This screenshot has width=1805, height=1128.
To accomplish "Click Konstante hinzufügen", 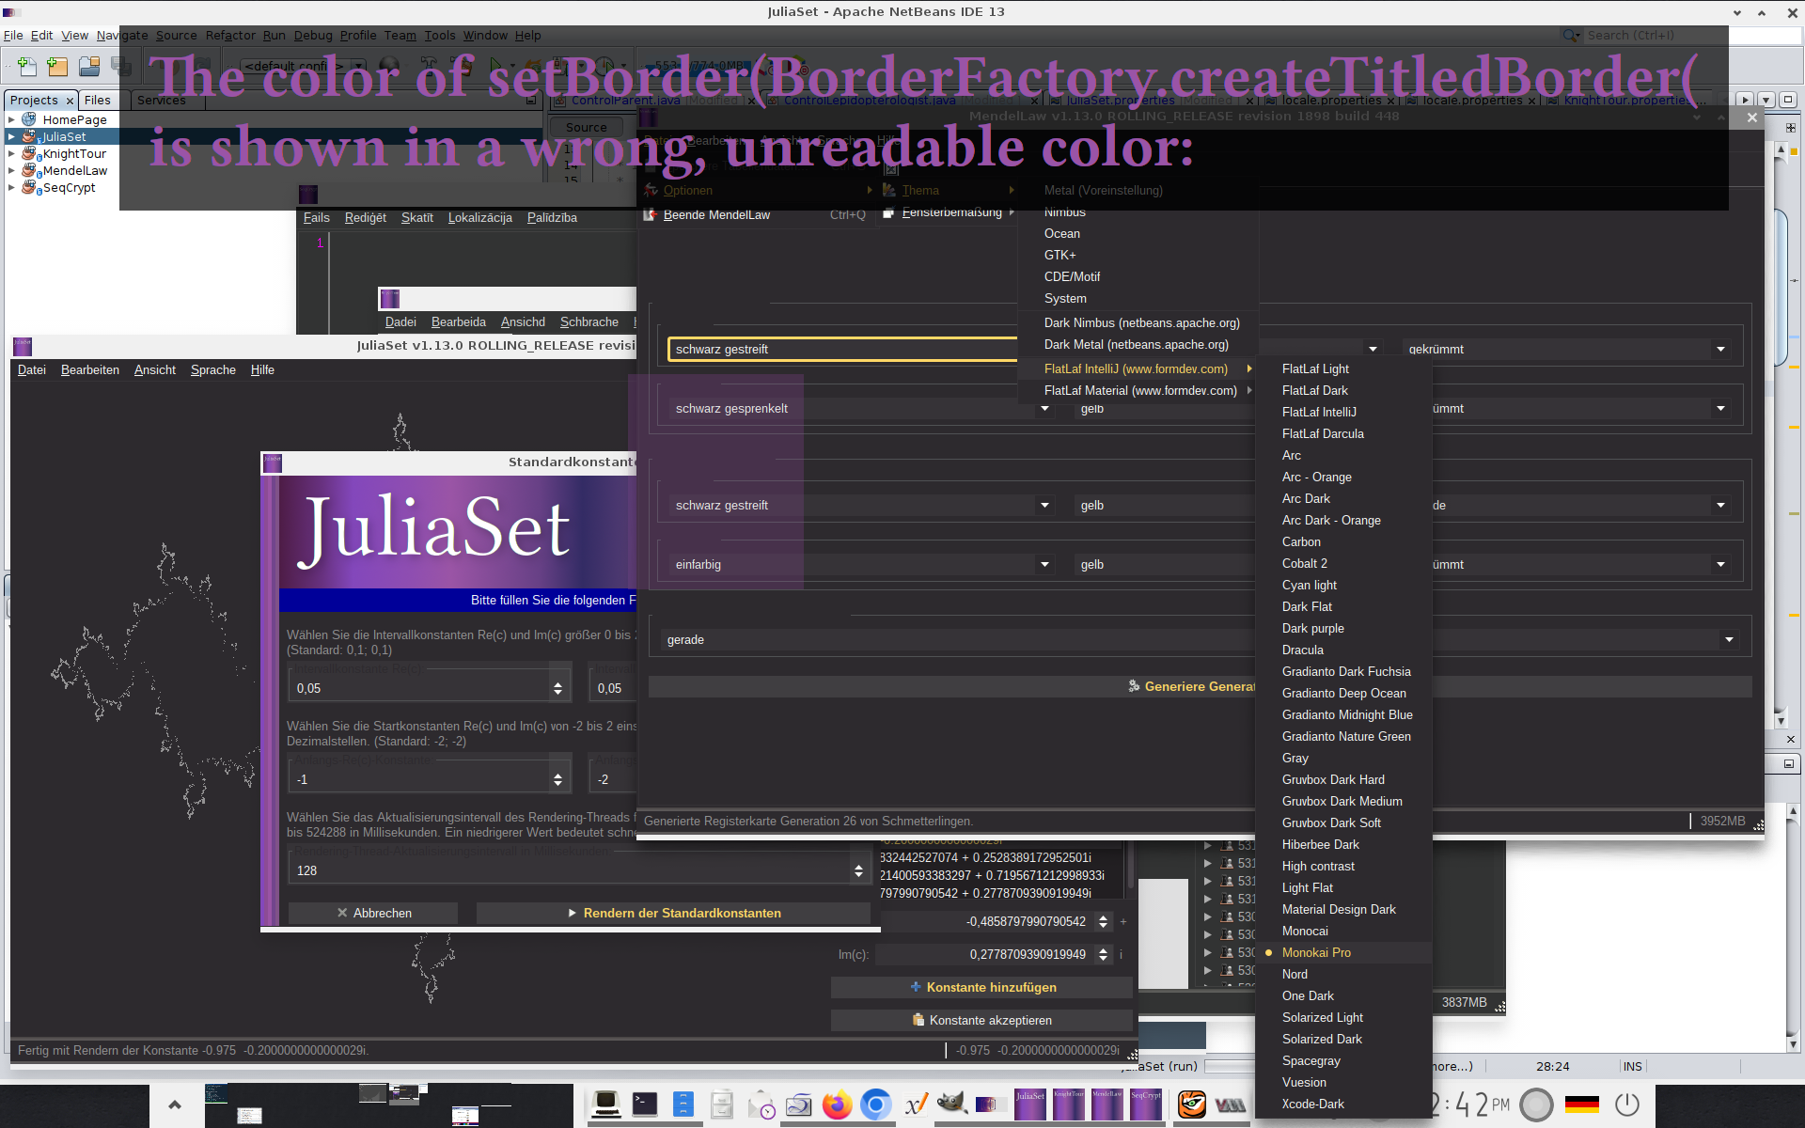I will 981,987.
